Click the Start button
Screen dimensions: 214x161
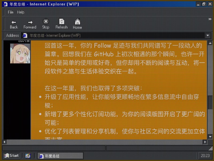click(x=11, y=156)
